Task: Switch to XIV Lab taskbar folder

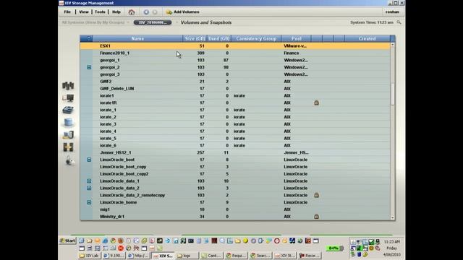Action: tap(89, 256)
